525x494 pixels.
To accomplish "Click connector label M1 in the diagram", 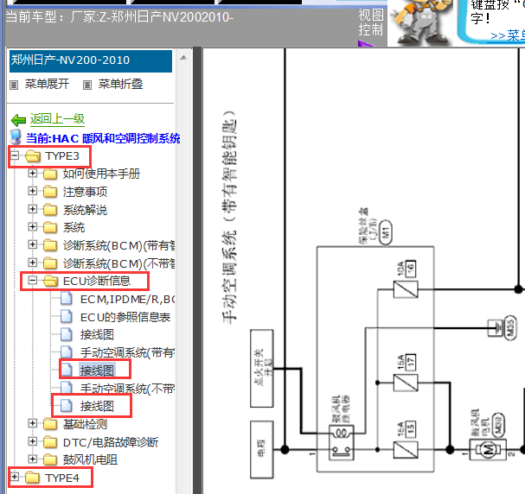I will 386,232.
